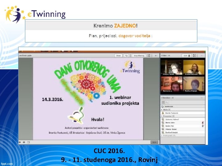Click the 14.3.2016. date on the slide
This screenshot has width=222, height=166.
coord(52,99)
